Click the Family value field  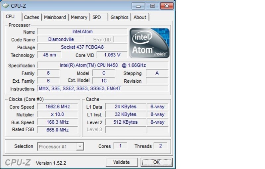tap(48, 73)
